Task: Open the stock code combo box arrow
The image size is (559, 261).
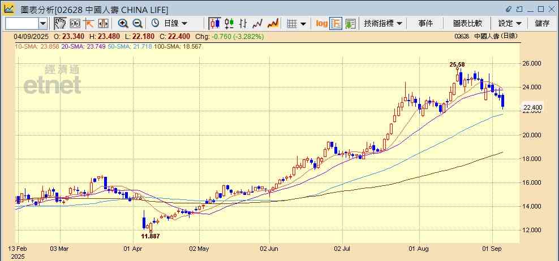Action: click(43, 24)
